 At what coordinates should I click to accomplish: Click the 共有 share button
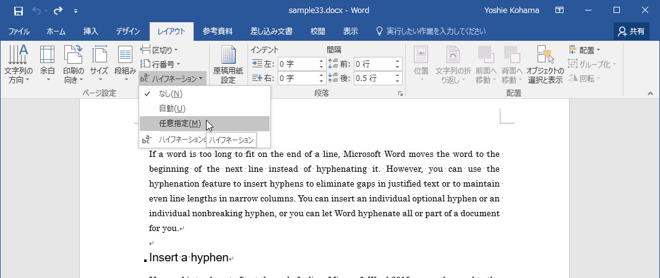click(x=632, y=31)
